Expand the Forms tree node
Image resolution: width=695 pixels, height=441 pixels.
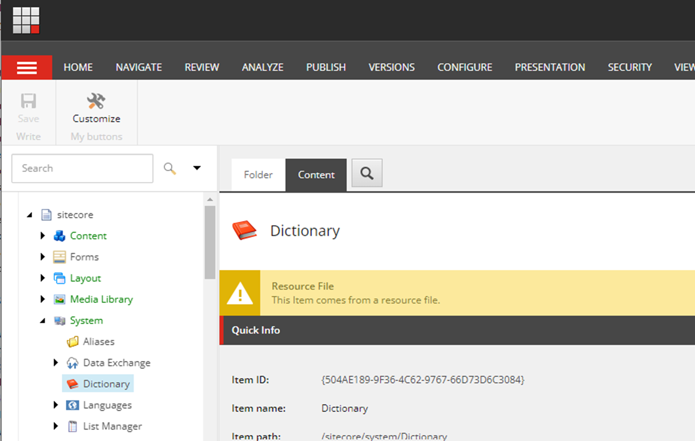pos(43,257)
